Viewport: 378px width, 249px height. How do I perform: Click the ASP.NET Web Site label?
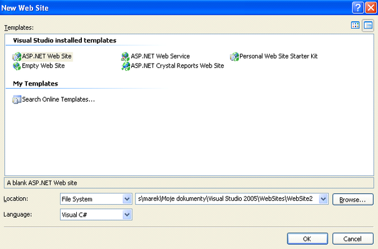[47, 56]
